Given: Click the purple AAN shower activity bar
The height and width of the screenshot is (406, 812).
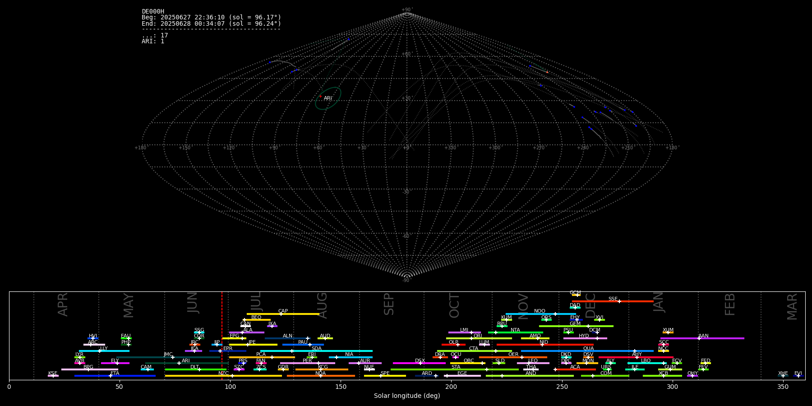Looking at the screenshot, I should [702, 338].
